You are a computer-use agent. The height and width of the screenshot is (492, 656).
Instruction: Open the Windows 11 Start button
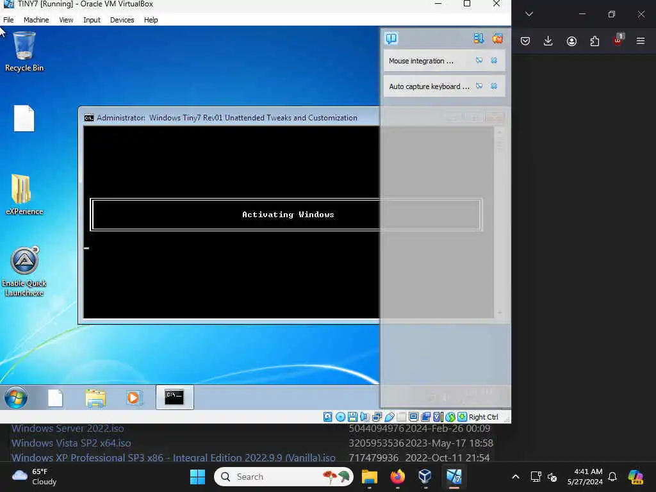[x=197, y=477]
